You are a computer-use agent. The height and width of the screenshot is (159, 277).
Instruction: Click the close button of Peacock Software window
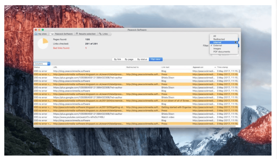pyautogui.click(x=36, y=30)
